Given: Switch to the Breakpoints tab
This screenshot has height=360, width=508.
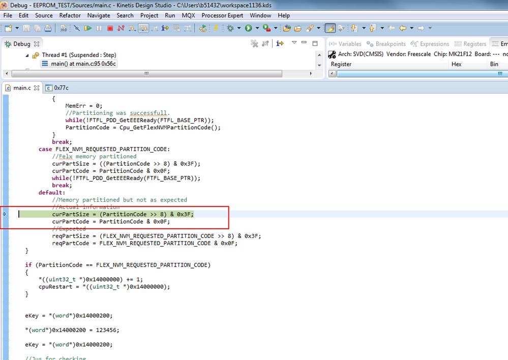Looking at the screenshot, I should 386,44.
